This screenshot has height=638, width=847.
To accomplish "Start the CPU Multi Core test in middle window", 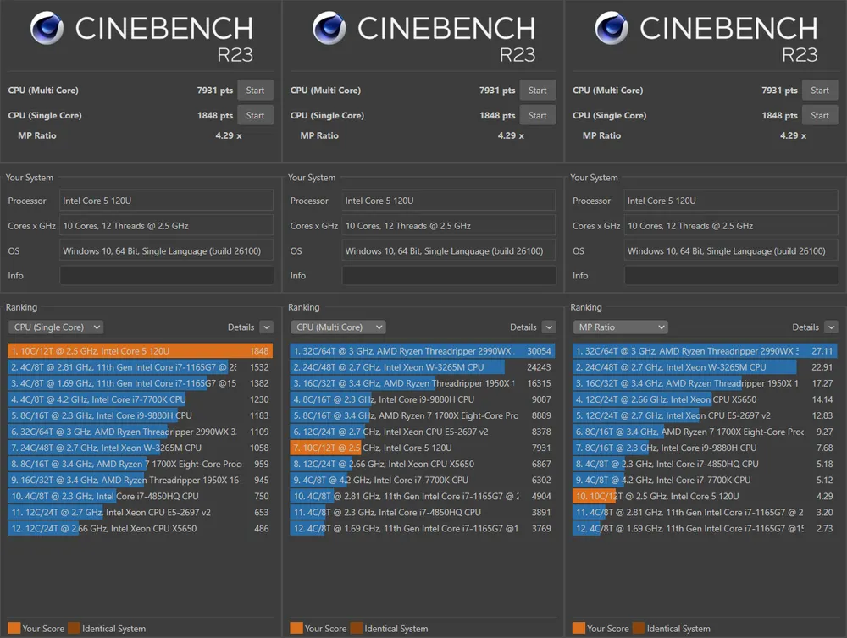I will [537, 90].
